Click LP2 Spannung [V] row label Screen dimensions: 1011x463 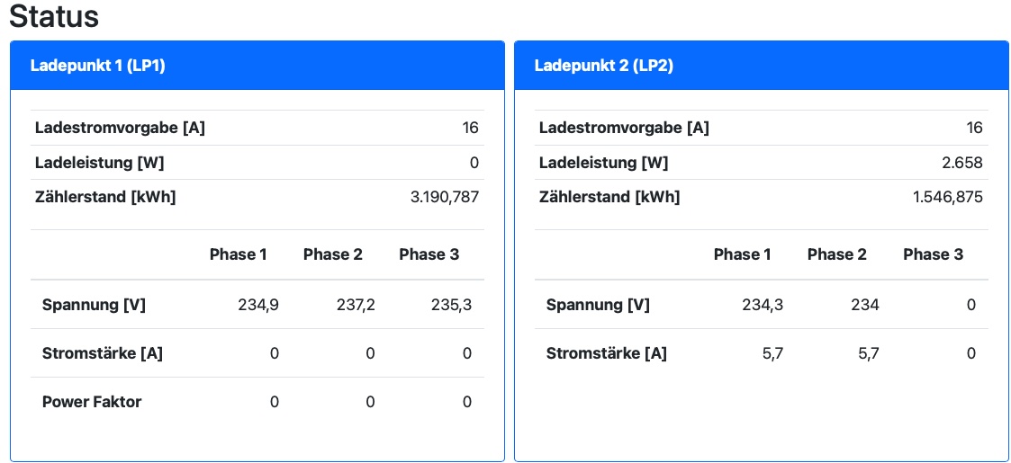pyautogui.click(x=598, y=305)
